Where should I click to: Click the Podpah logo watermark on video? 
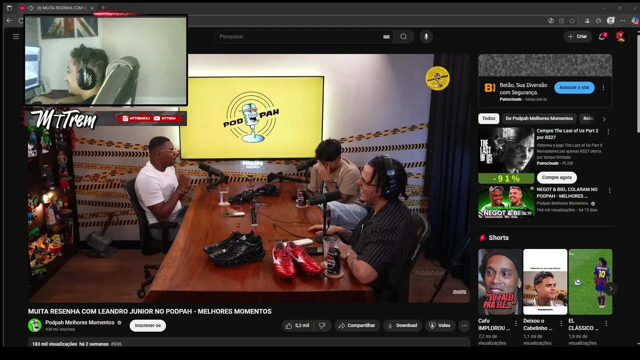(437, 78)
